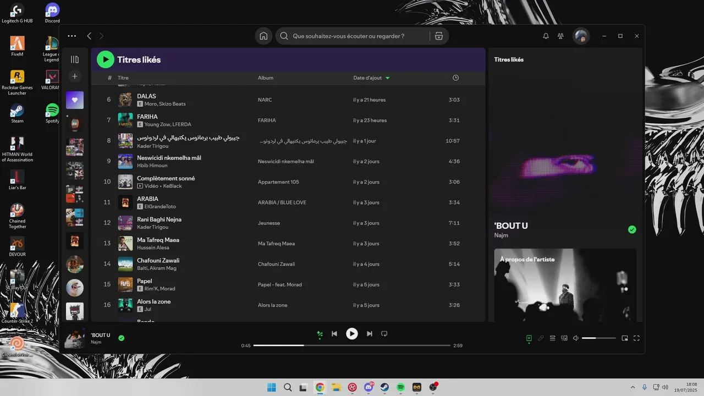Open Connect to a device icon
The height and width of the screenshot is (396, 704).
tap(564, 338)
